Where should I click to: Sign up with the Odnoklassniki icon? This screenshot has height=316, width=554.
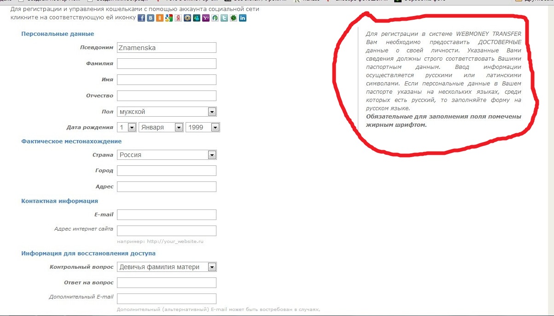pyautogui.click(x=160, y=18)
